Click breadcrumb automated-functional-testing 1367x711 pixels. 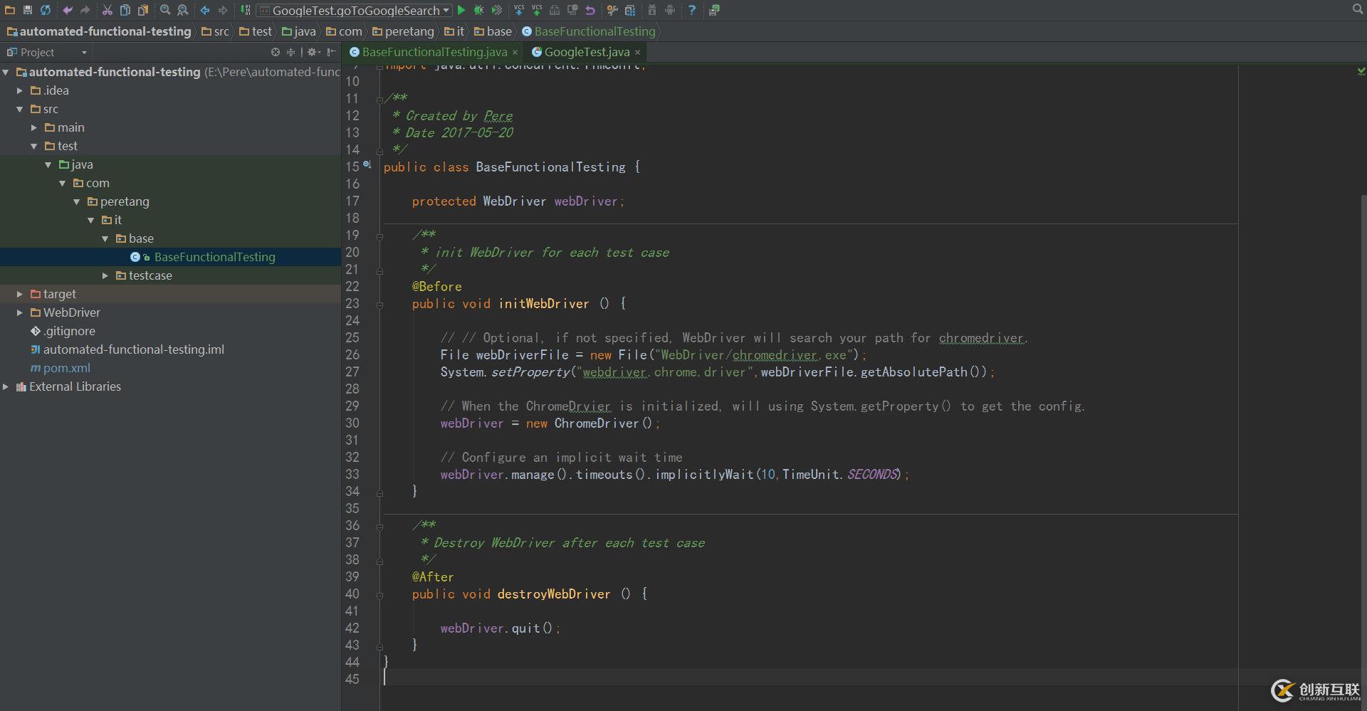(99, 31)
